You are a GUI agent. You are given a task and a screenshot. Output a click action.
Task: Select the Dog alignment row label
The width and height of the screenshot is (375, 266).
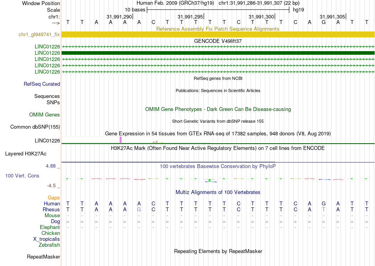point(56,222)
